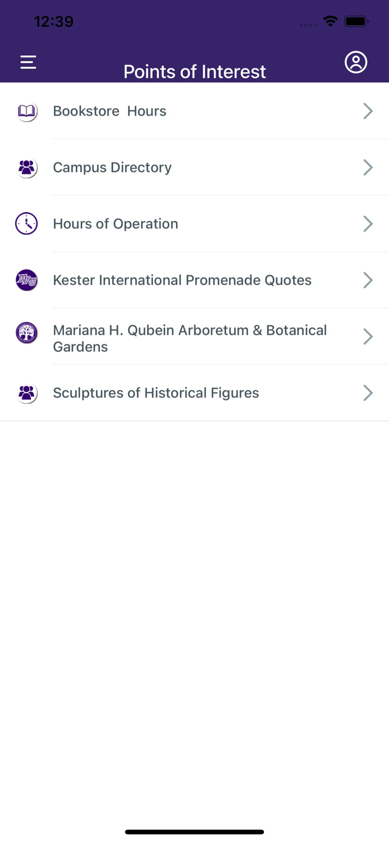The image size is (389, 842).
Task: Select the people icon next to Campus Directory
Action: 26,167
